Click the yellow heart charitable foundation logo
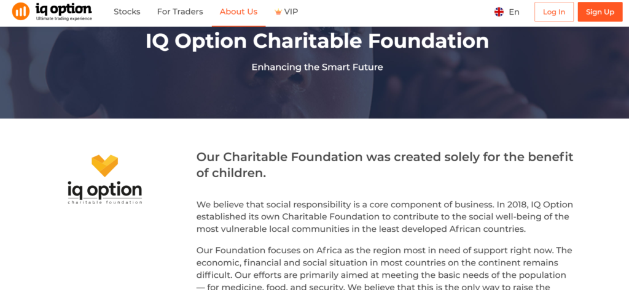Screen dimensions: 629x290 click(x=104, y=166)
